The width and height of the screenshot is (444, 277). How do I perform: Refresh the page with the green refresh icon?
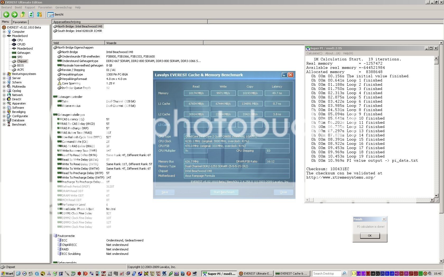(x=31, y=15)
